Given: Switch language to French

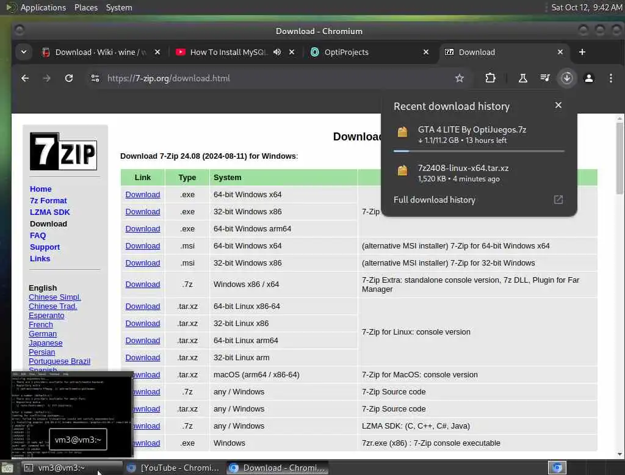Looking at the screenshot, I should pyautogui.click(x=41, y=325).
